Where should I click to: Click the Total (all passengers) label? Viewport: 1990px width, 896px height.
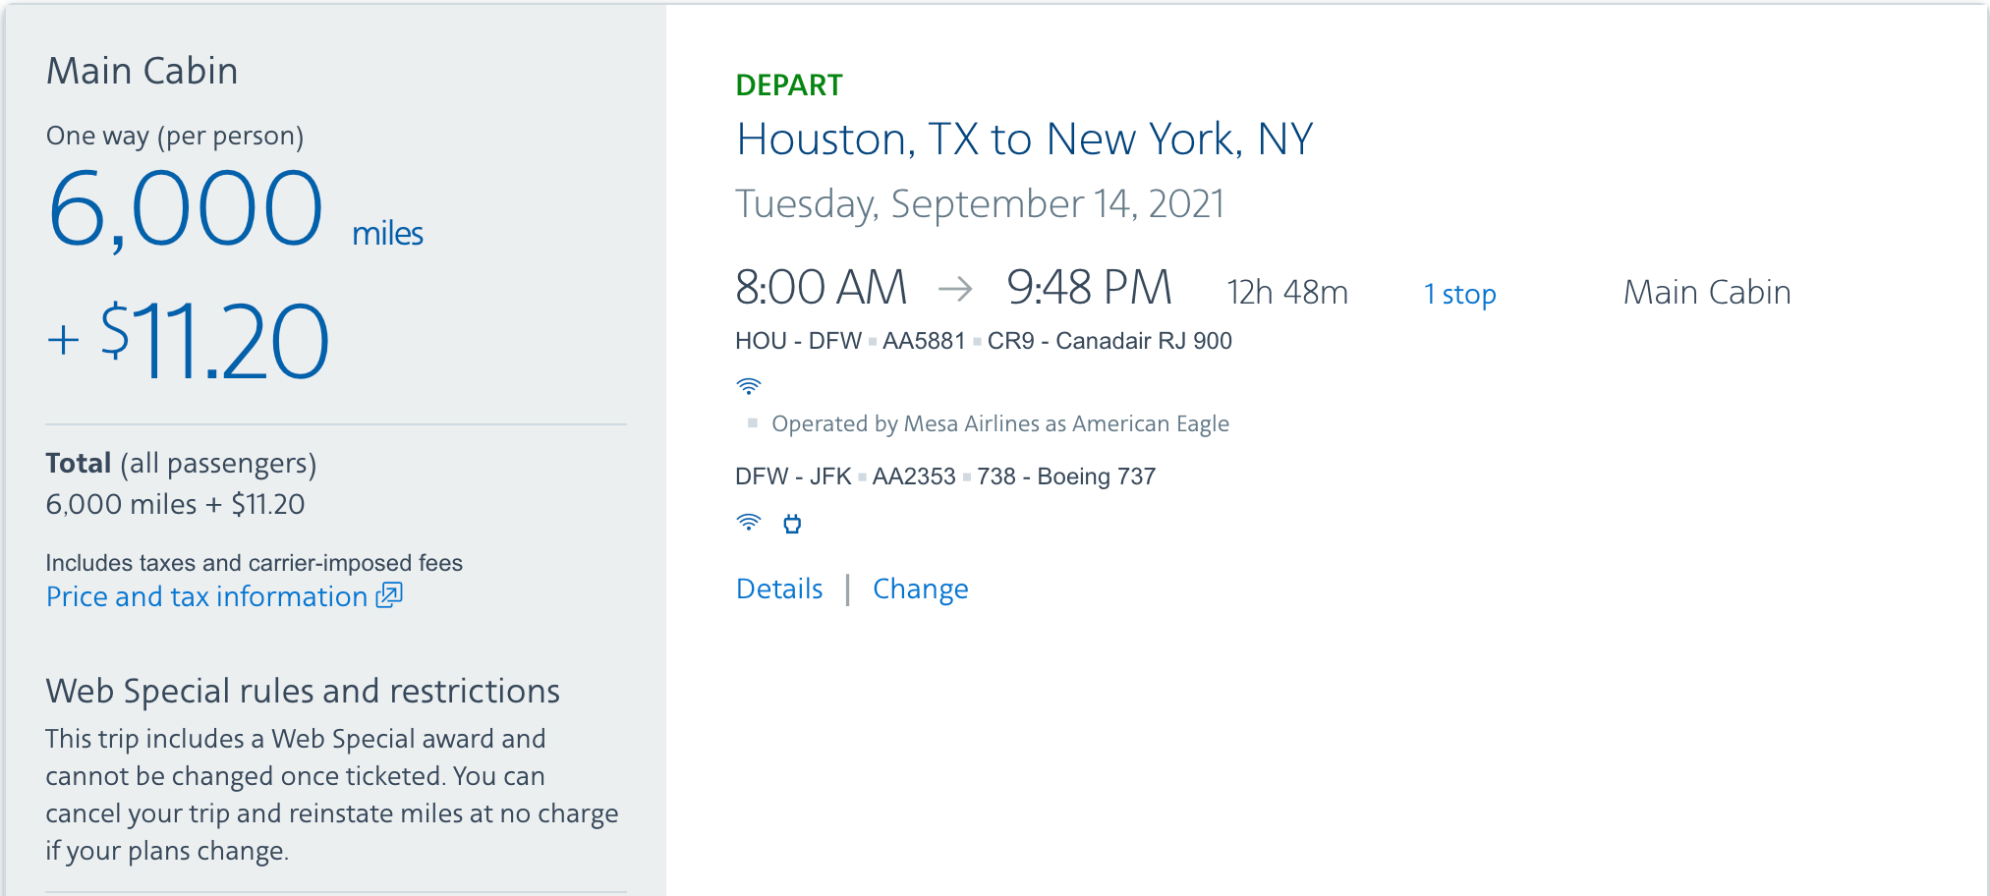pos(181,463)
